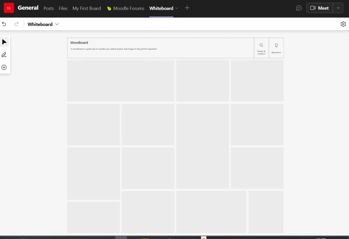The image size is (349, 239).
Task: Expand the Meet options chevron
Action: click(338, 8)
